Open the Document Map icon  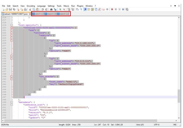[x=92, y=9]
